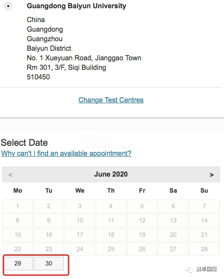Click calendar day 19

coord(142,235)
